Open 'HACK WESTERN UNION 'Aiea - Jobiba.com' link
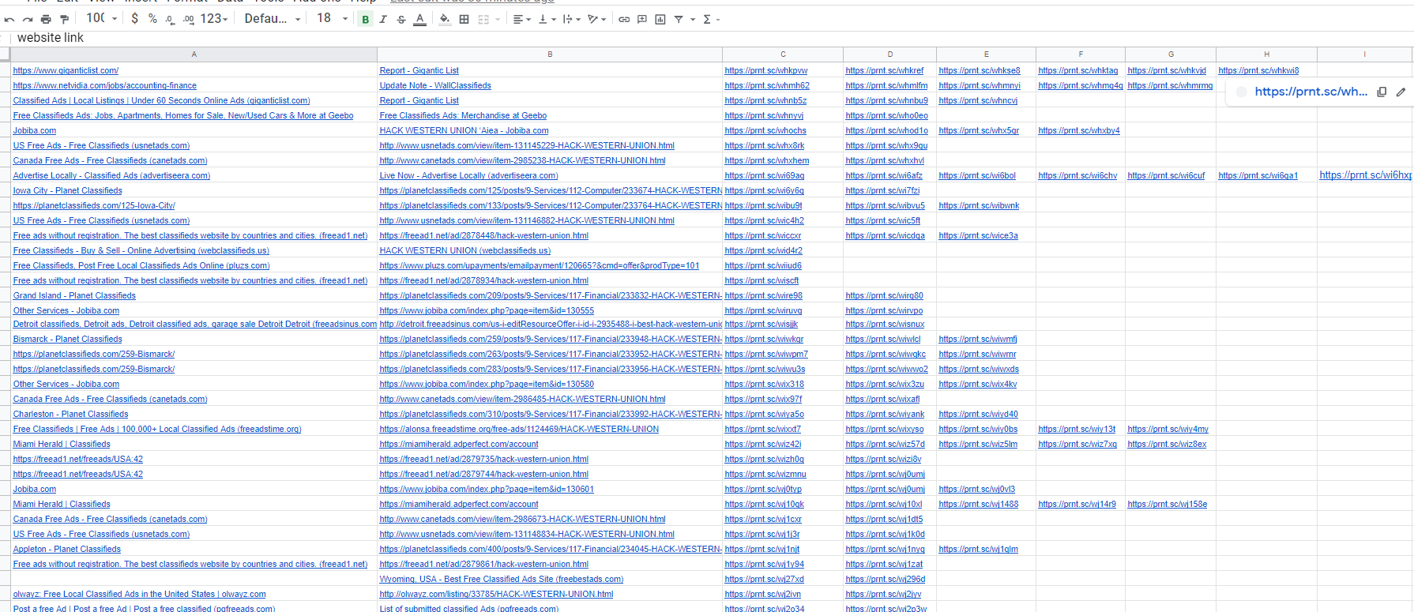This screenshot has height=612, width=1414. [x=464, y=131]
